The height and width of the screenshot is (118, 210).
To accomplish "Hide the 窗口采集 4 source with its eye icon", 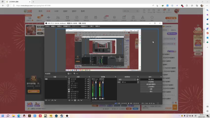I will (86, 94).
